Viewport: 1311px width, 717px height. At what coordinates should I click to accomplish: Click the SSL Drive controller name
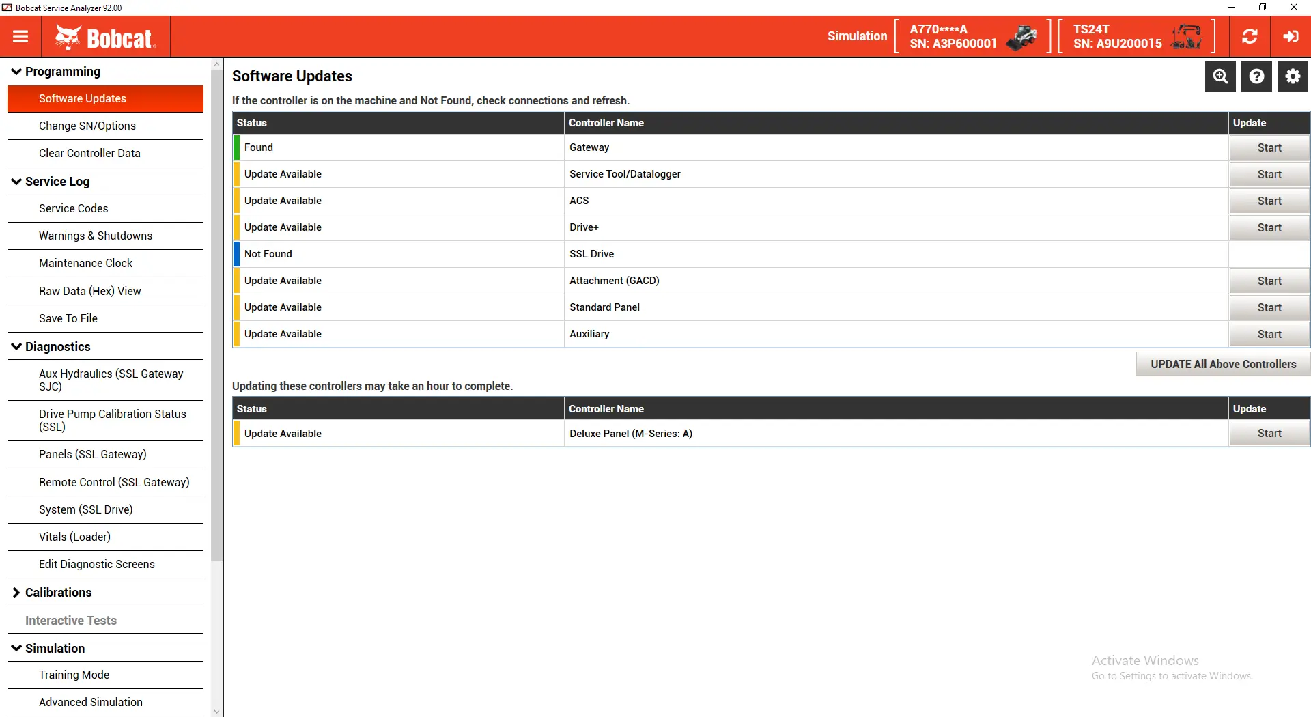coord(591,254)
